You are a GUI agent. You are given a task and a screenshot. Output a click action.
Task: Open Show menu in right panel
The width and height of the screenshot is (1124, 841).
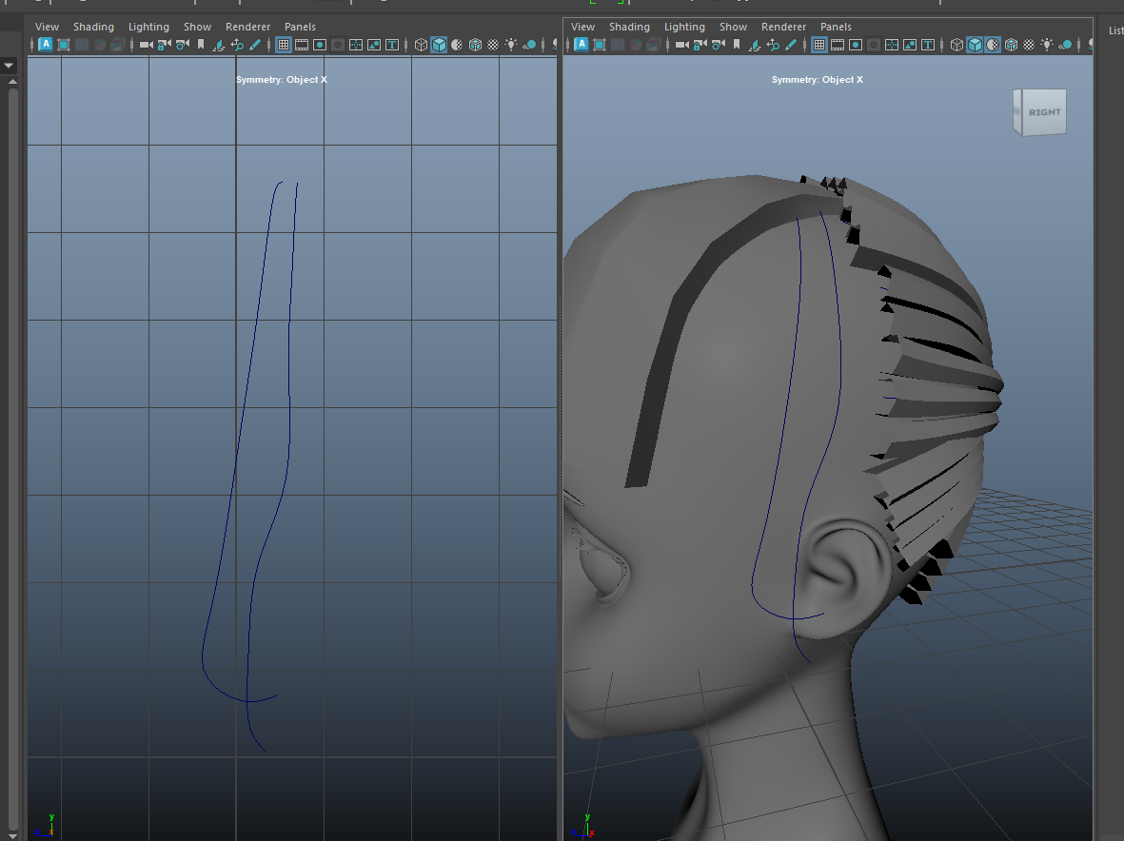pos(734,27)
